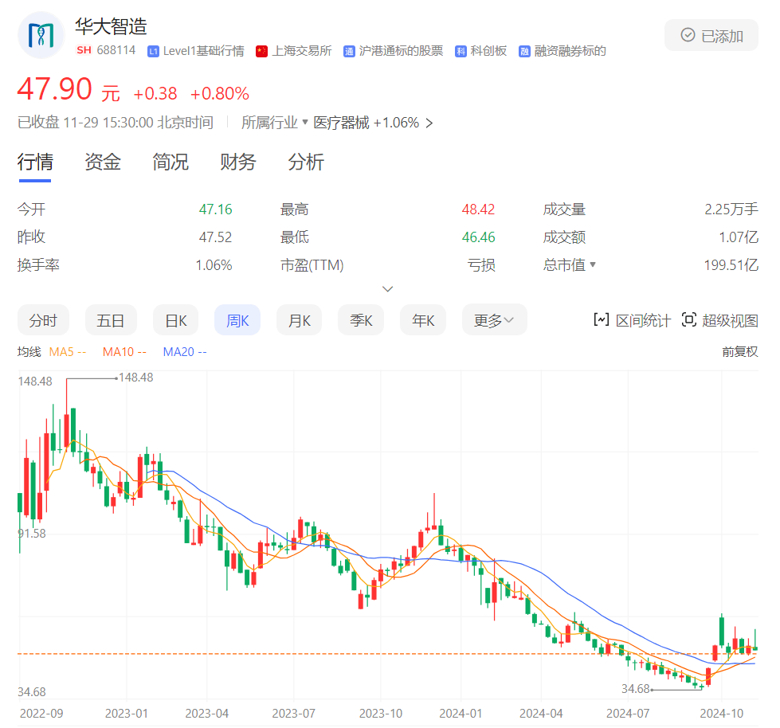
Task: Switch to the 资金 tab
Action: [103, 162]
